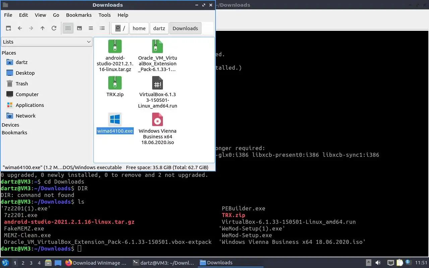Open the LXQt application menu

point(5,263)
